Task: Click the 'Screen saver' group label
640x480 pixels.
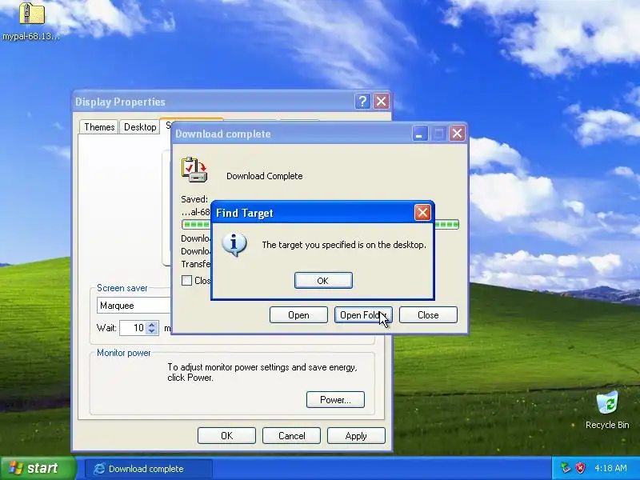Action: point(122,288)
